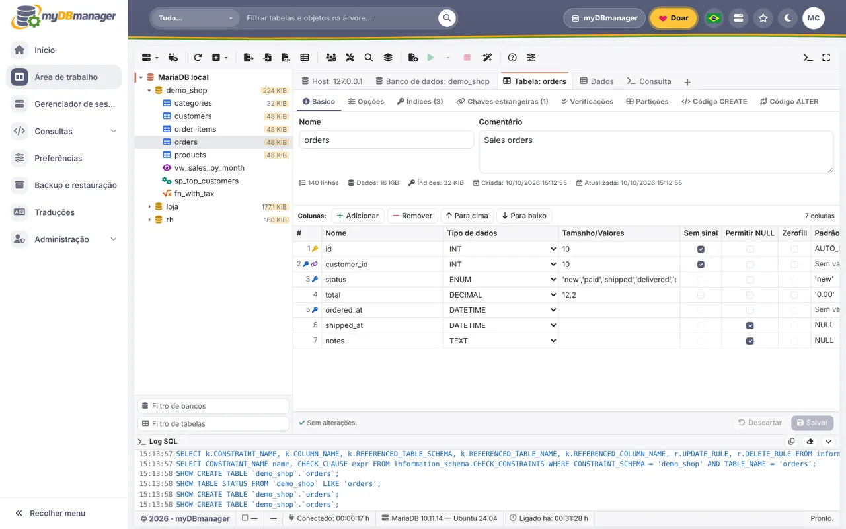
Task: Click the Filtro de tabelas input field
Action: [213, 424]
